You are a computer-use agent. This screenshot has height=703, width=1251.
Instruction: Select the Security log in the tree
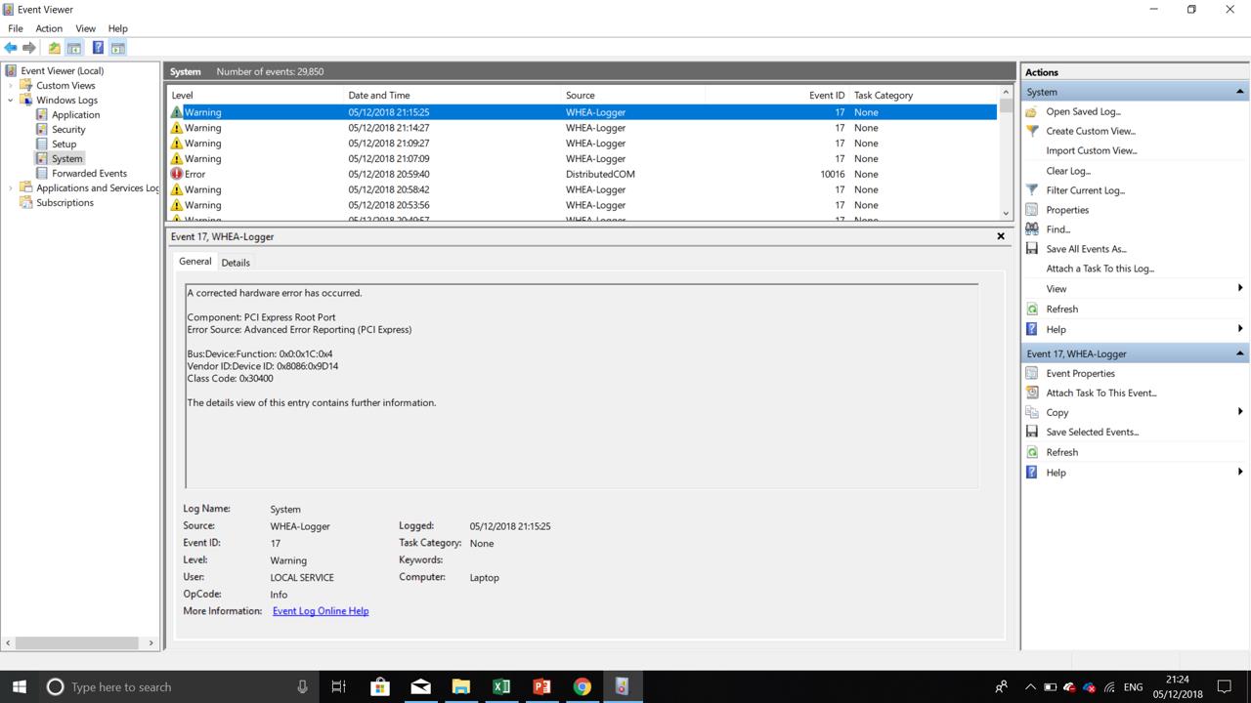point(68,129)
